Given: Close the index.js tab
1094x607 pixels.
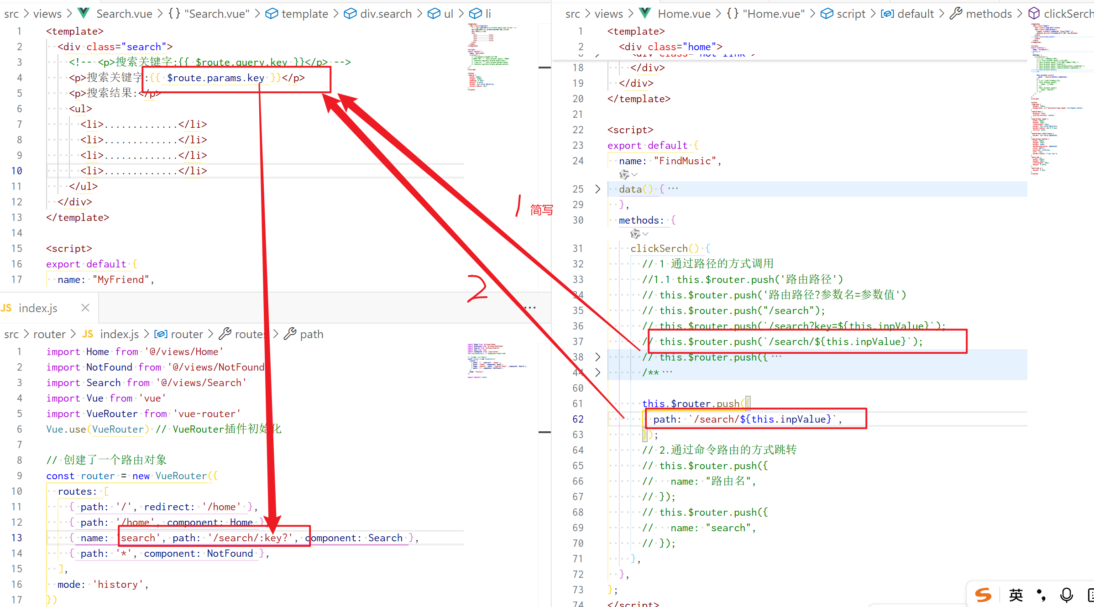Looking at the screenshot, I should [85, 308].
